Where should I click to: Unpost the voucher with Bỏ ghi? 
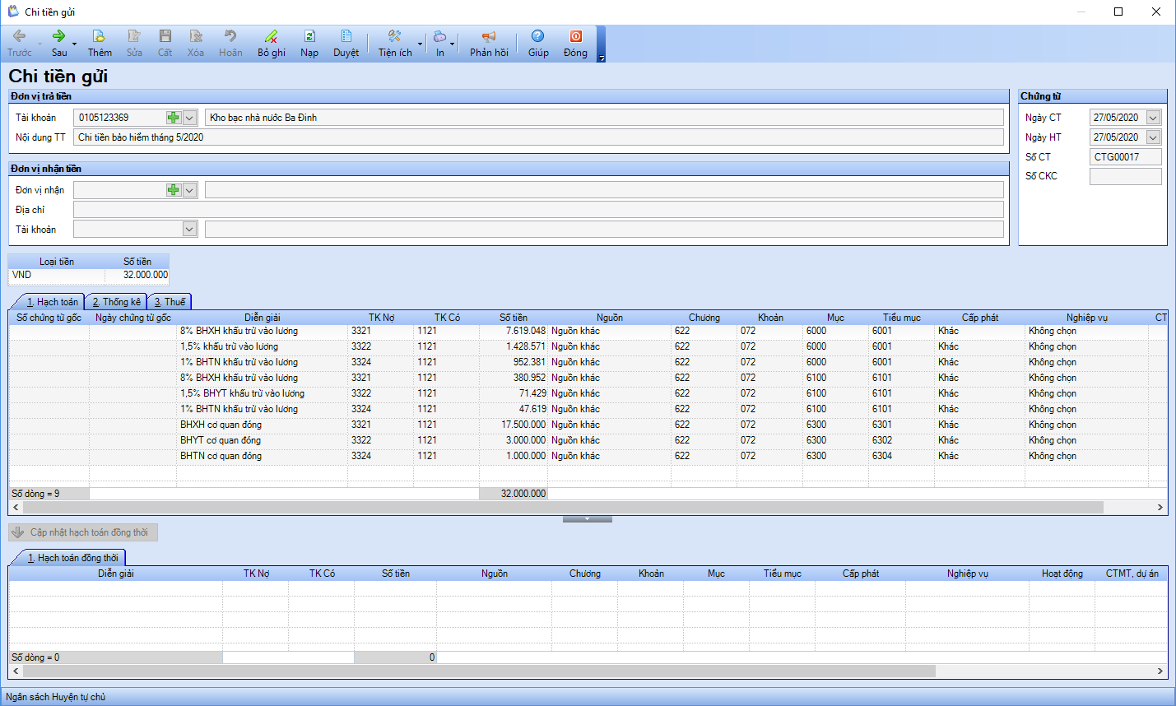[x=272, y=44]
